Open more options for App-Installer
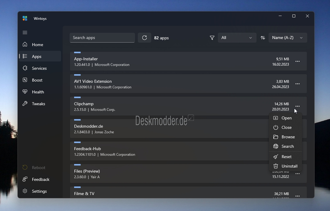330x211 pixels. click(x=297, y=61)
